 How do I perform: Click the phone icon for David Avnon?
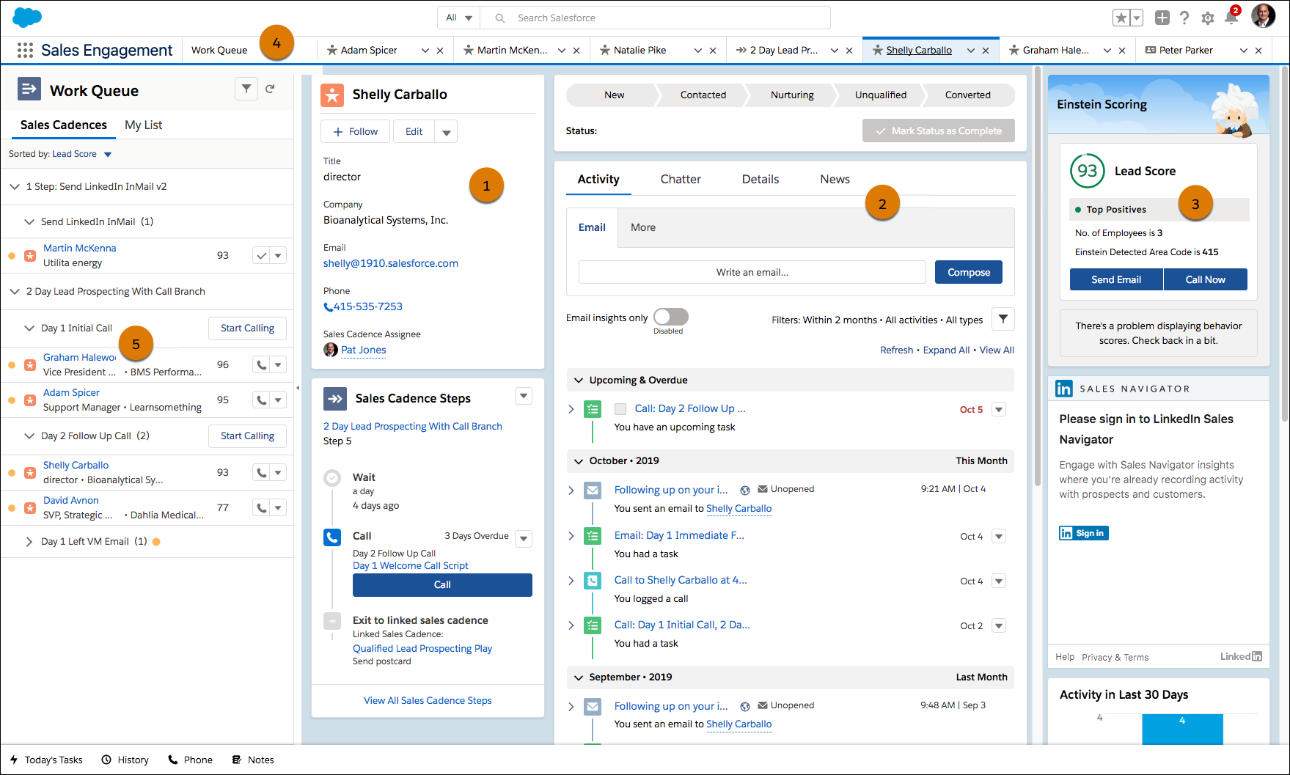(261, 508)
